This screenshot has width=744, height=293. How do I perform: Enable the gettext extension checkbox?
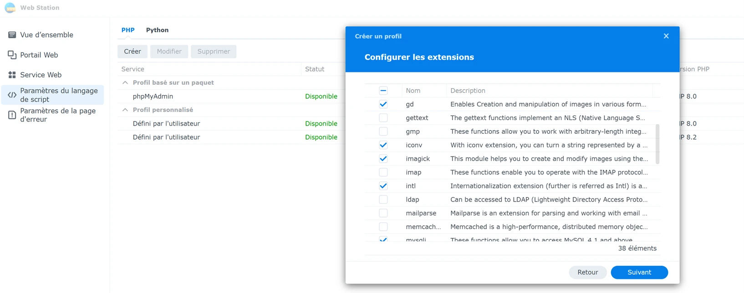(383, 118)
